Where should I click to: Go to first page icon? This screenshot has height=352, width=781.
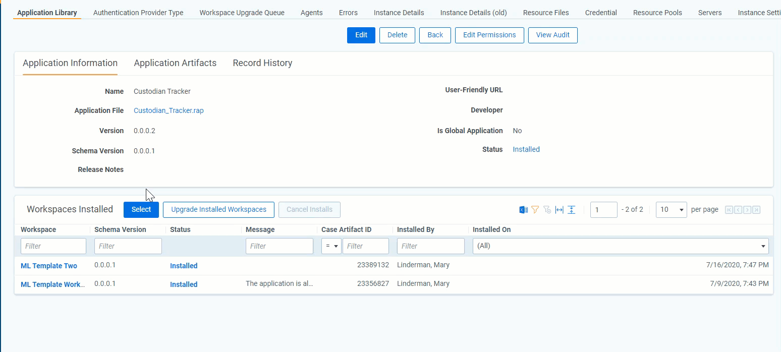(729, 210)
